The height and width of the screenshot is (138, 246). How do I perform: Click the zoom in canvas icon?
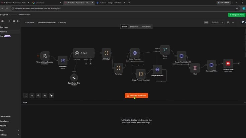(32, 96)
